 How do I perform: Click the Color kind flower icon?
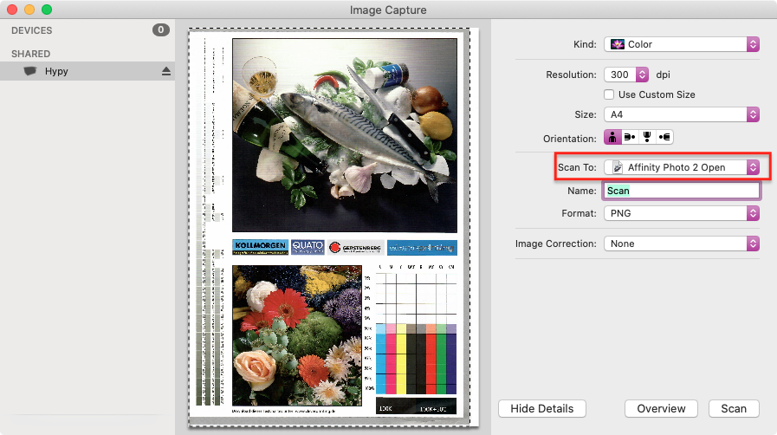point(618,44)
